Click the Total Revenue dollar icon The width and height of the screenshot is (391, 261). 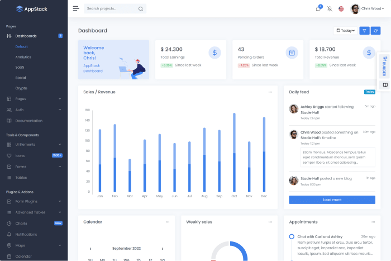[369, 53]
